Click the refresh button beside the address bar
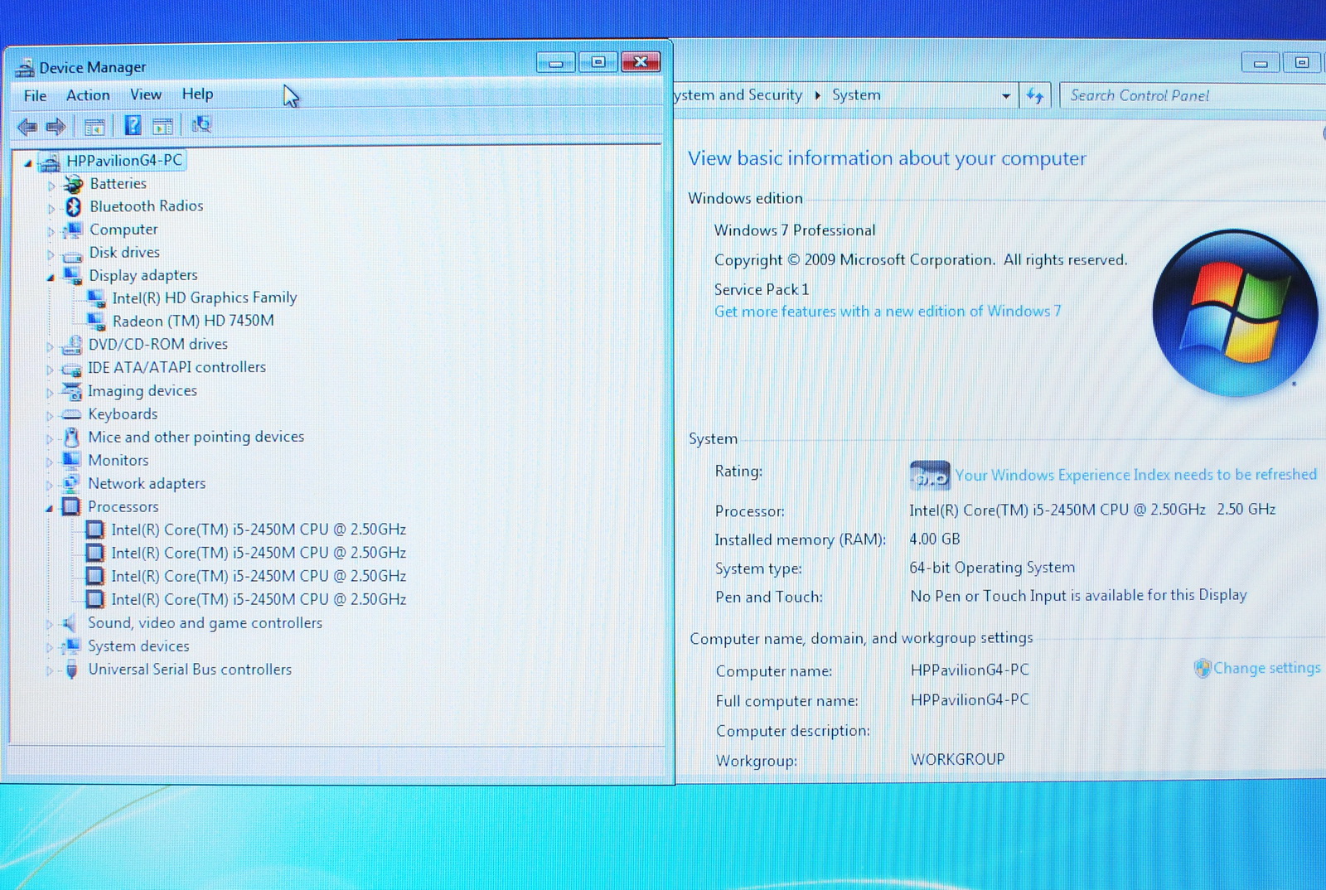The width and height of the screenshot is (1326, 890). tap(1035, 95)
